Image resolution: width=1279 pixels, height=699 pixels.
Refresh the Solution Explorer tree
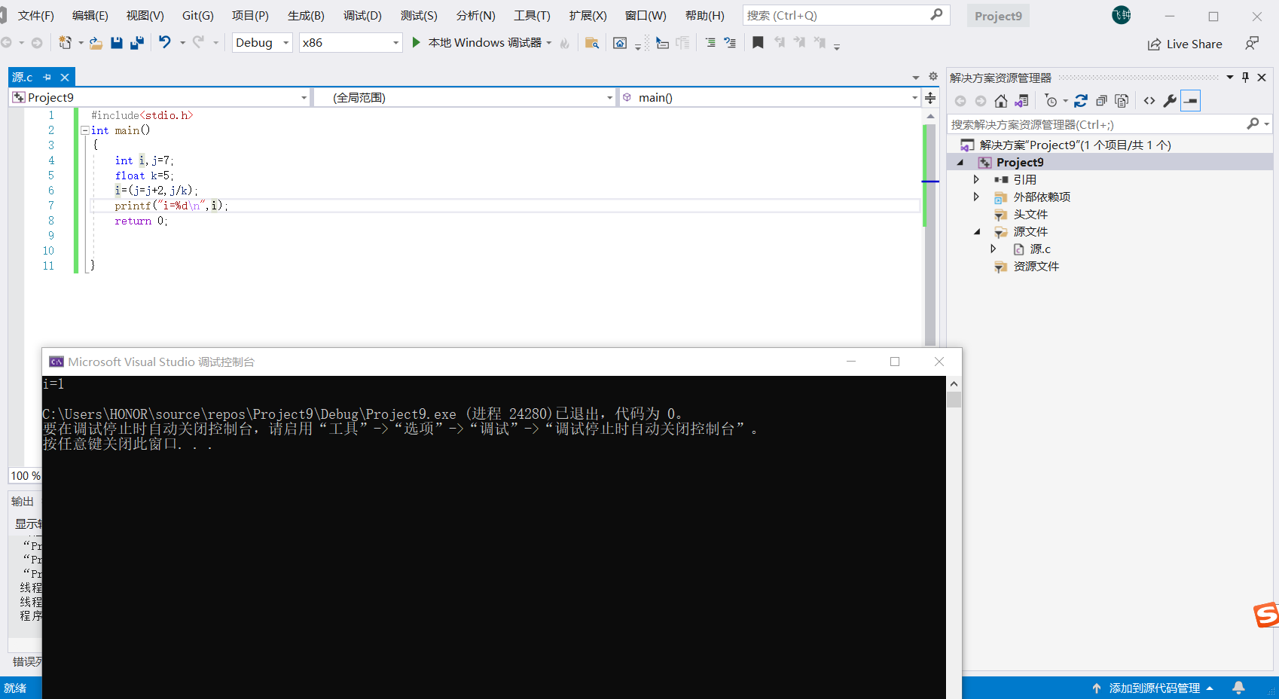pyautogui.click(x=1081, y=101)
